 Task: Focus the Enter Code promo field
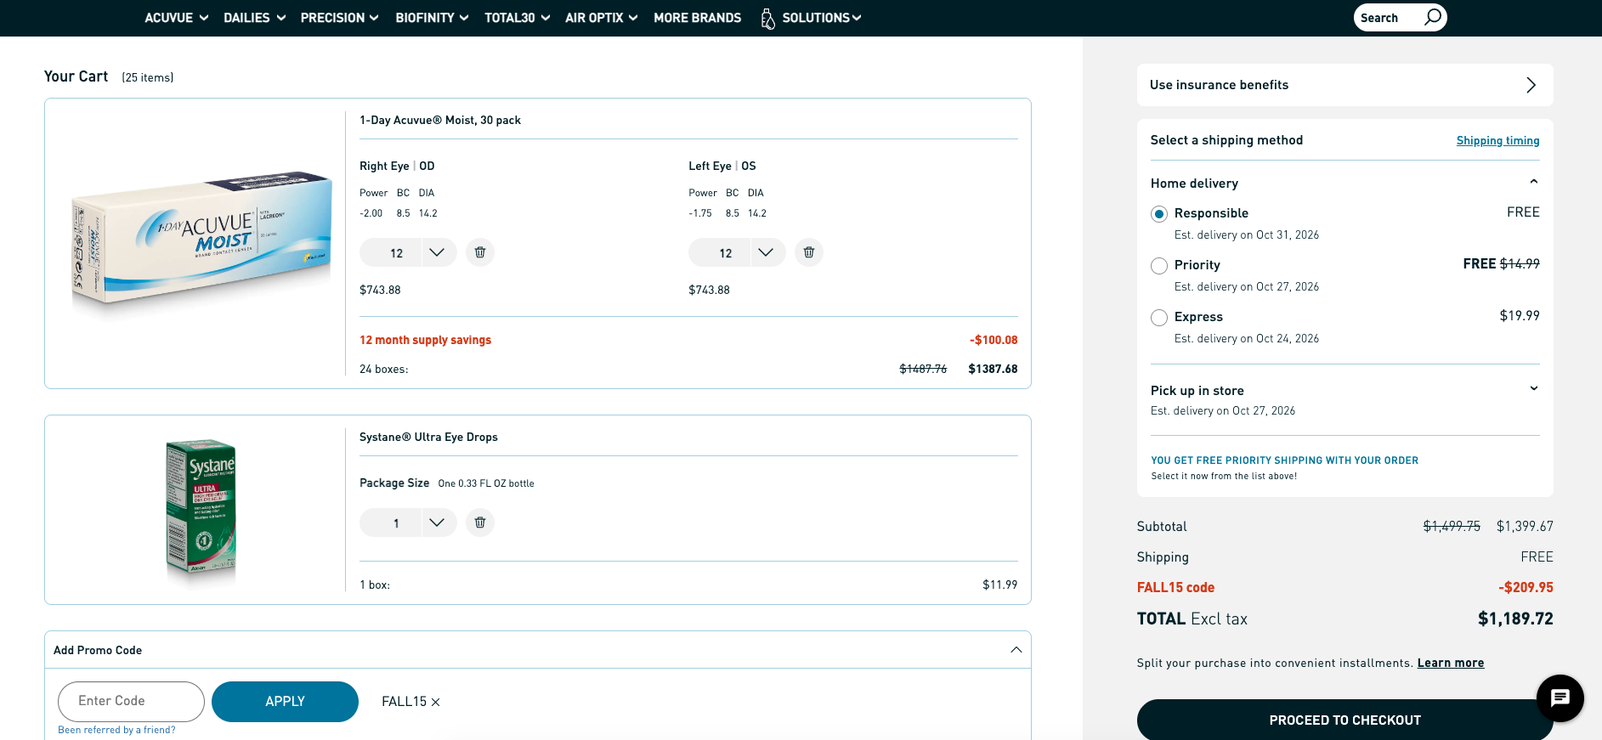click(131, 702)
